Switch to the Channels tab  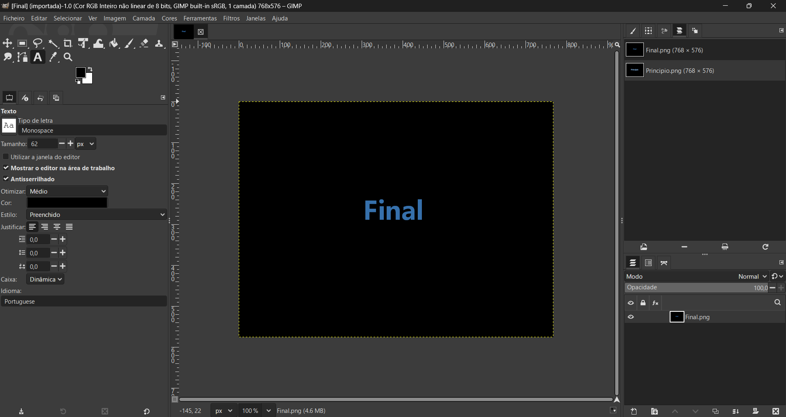pyautogui.click(x=648, y=263)
